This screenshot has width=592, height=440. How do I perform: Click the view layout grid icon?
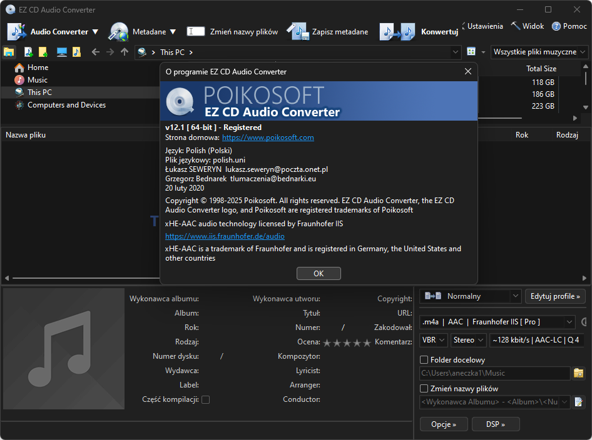471,52
